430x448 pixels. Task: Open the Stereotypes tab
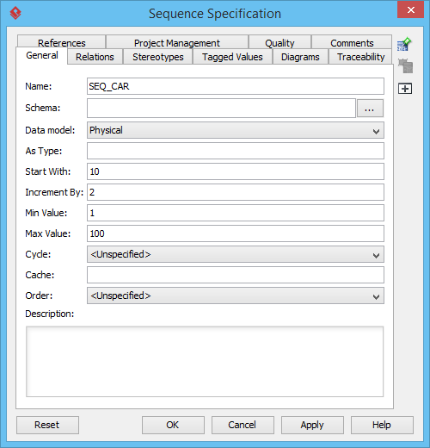click(158, 57)
